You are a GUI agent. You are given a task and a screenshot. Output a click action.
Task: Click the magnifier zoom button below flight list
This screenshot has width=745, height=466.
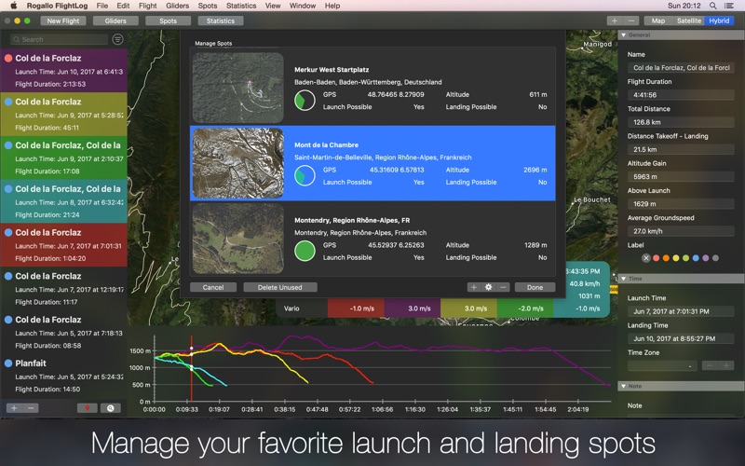pyautogui.click(x=110, y=408)
